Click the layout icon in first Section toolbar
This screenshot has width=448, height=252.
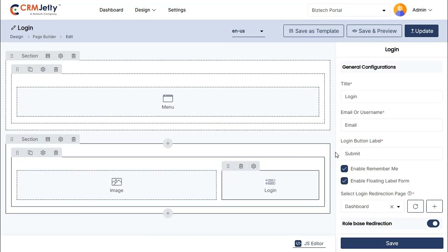click(x=48, y=56)
